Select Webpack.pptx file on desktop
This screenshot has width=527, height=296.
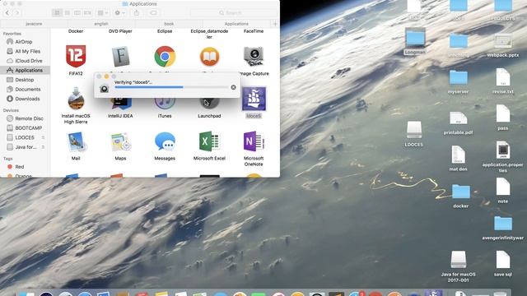point(503,41)
